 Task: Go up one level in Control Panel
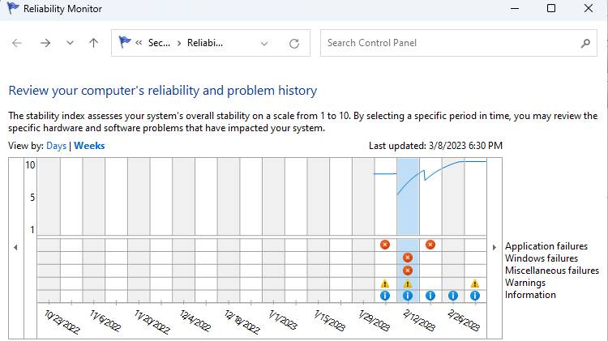point(94,44)
